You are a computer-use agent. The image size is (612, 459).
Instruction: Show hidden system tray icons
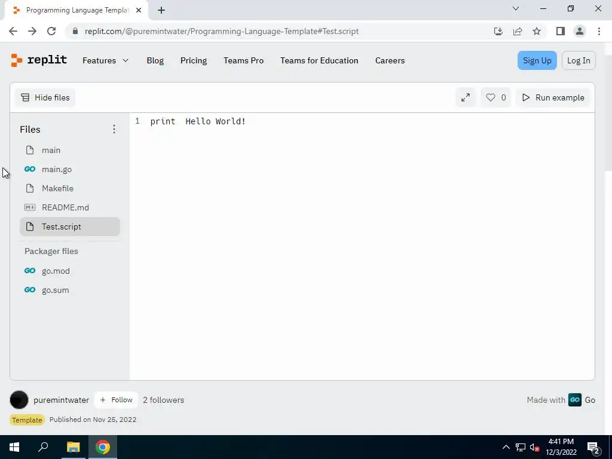(x=506, y=447)
